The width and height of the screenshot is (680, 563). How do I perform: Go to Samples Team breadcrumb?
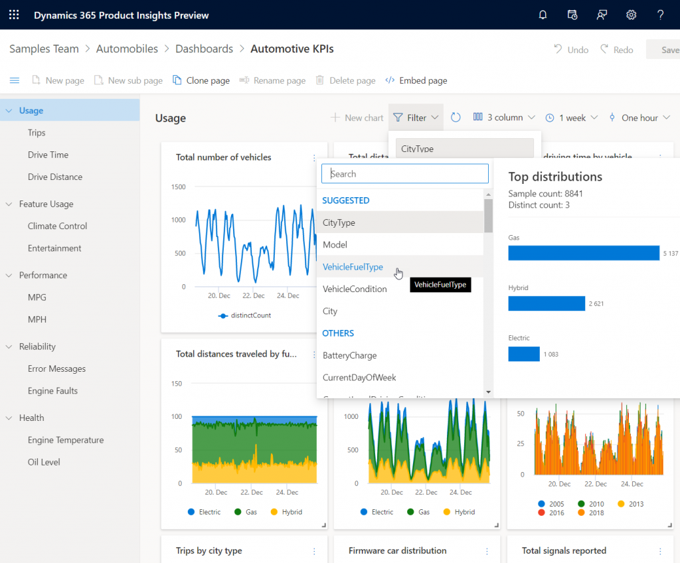[x=44, y=48]
